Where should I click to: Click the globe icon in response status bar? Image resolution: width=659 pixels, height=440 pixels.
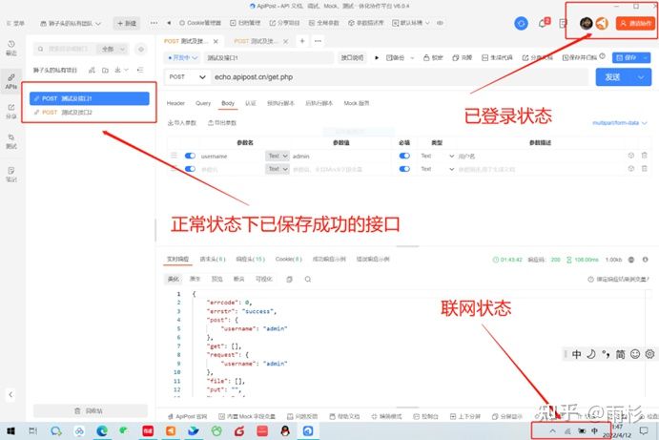(630, 260)
